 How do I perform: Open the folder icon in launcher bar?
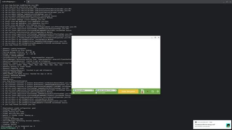coord(153,91)
